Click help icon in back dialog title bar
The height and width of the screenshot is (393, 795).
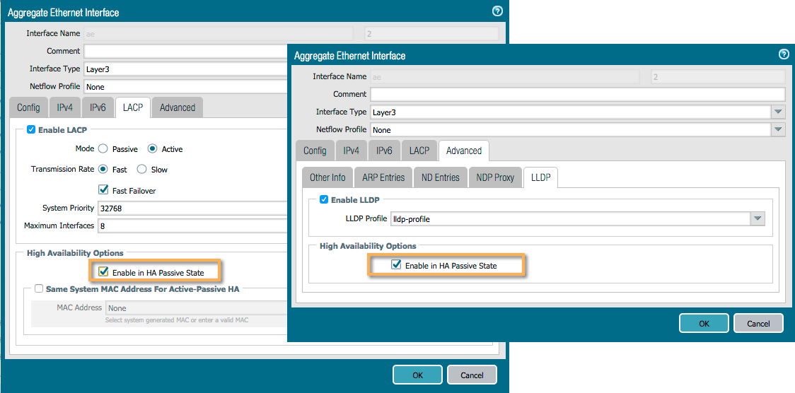coord(497,11)
